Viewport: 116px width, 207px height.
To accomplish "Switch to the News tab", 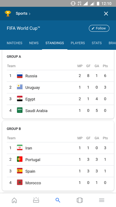I will (34, 43).
